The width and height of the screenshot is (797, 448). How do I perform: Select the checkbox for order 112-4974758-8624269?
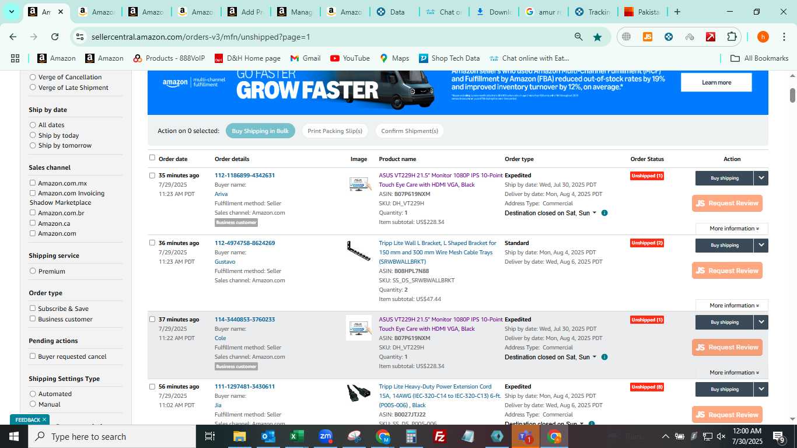pyautogui.click(x=152, y=243)
